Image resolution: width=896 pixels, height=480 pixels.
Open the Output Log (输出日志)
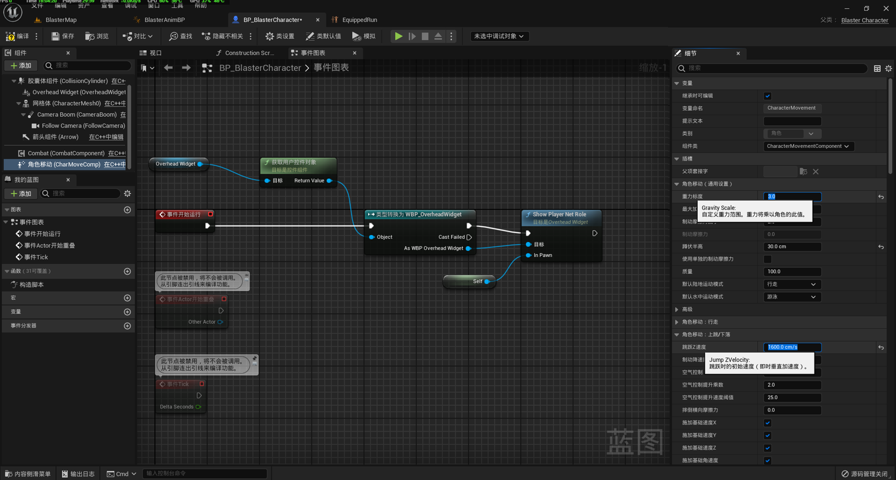tap(78, 474)
